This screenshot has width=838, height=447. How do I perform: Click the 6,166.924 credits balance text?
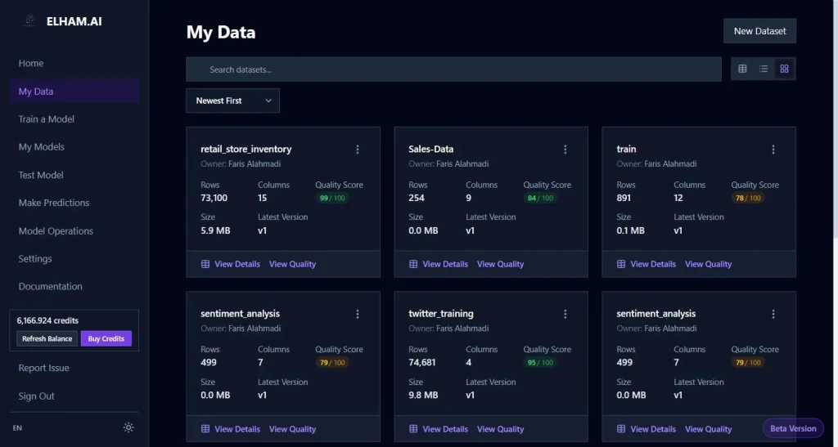click(x=47, y=320)
